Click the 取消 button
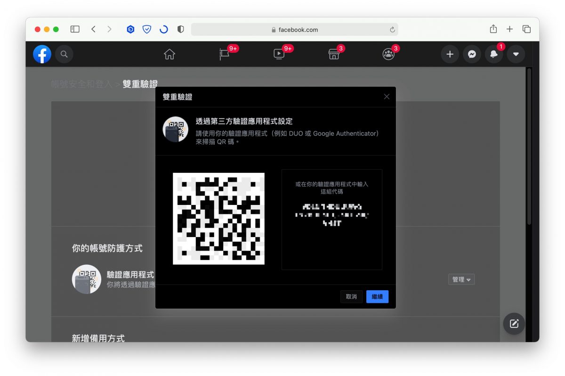565x376 pixels. coord(351,296)
